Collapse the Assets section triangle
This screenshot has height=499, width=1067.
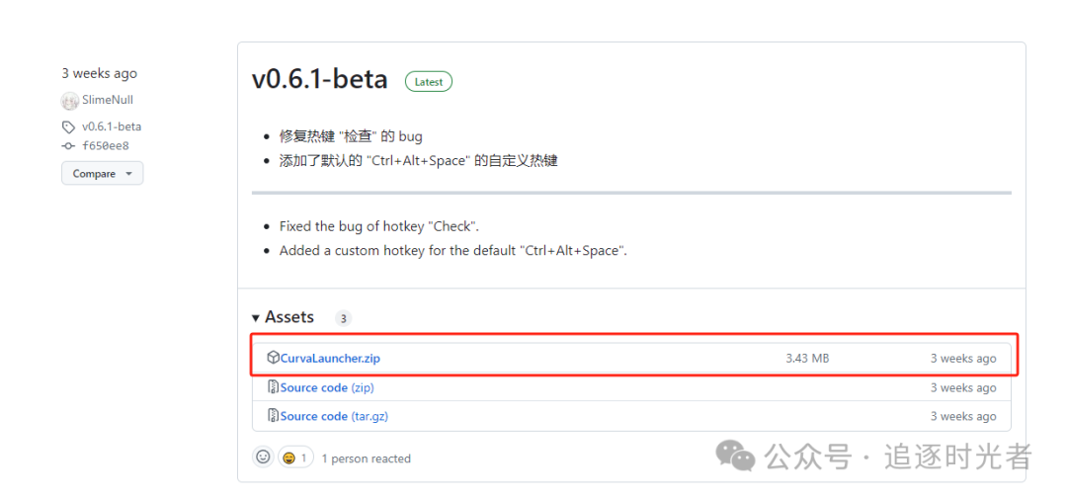point(256,317)
